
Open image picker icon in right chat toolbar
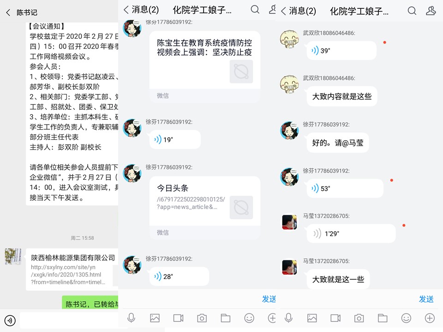click(312, 318)
